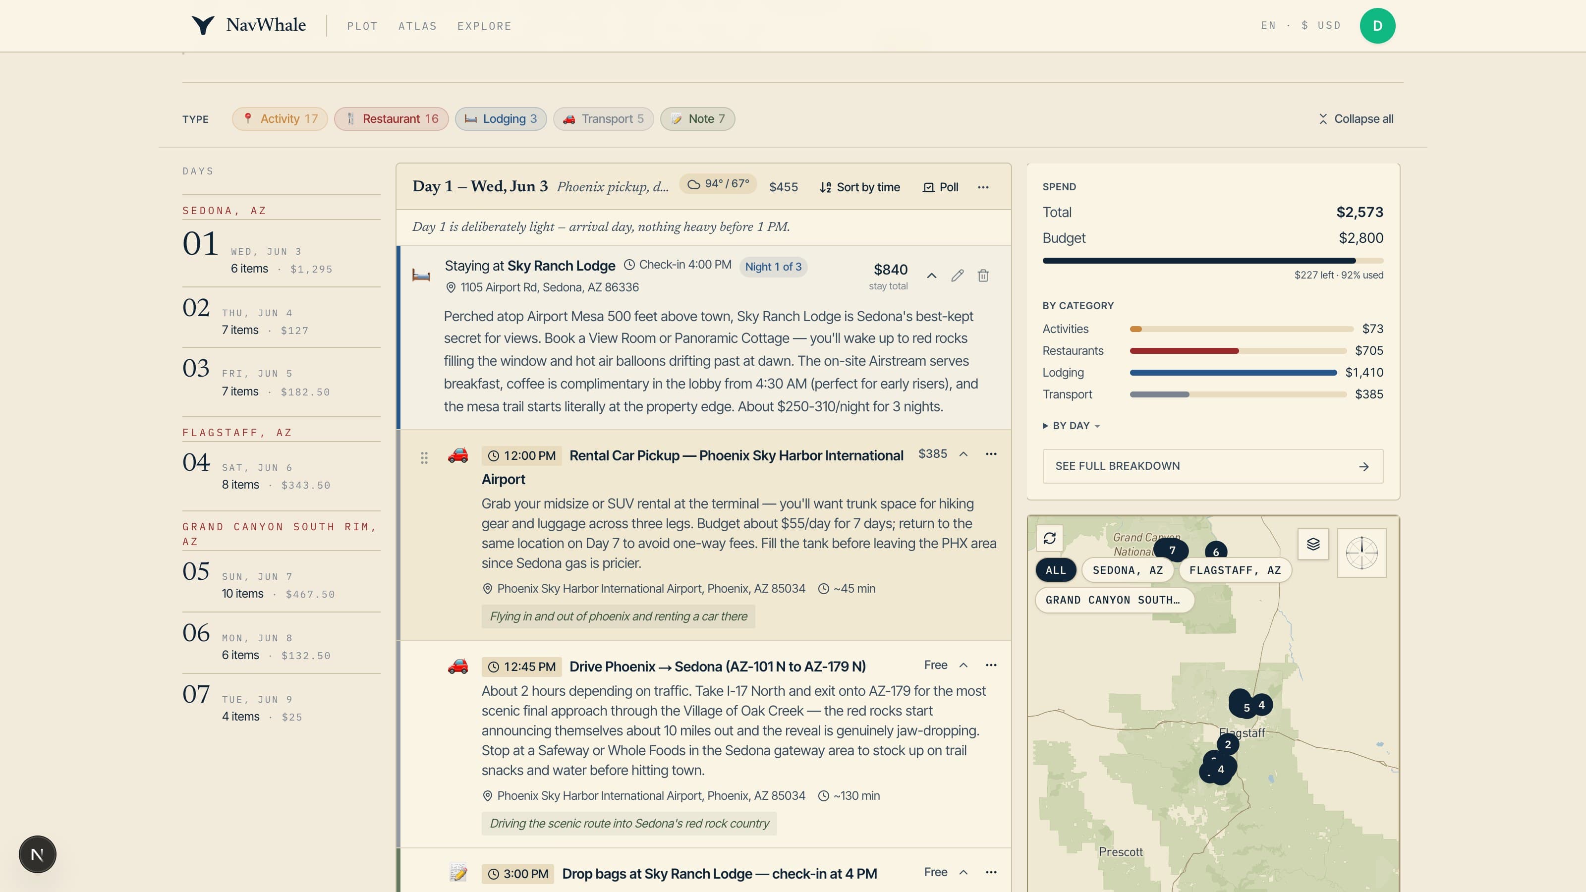Jump to day 06 Mon, Jun 8

tap(282, 643)
